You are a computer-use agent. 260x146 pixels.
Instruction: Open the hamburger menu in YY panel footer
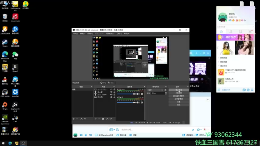point(219,90)
